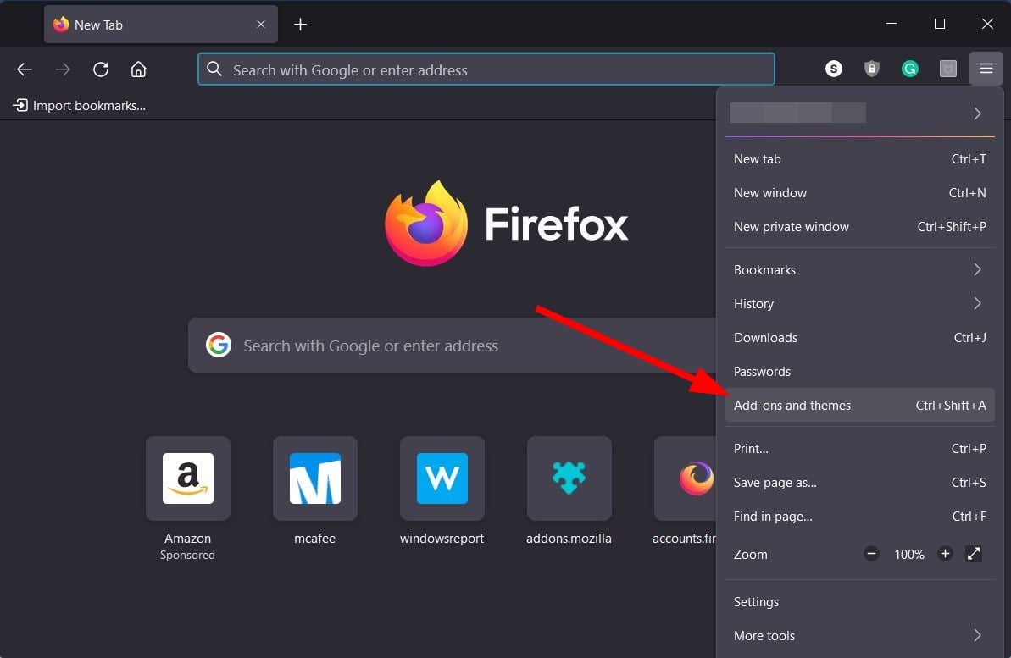Maximize the Firefox window

(x=940, y=24)
